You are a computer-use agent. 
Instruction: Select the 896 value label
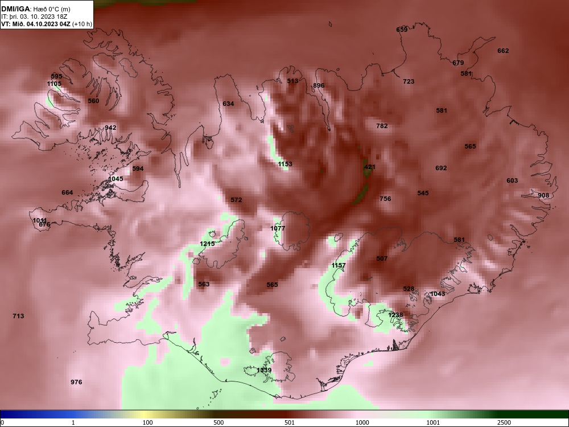tap(319, 86)
